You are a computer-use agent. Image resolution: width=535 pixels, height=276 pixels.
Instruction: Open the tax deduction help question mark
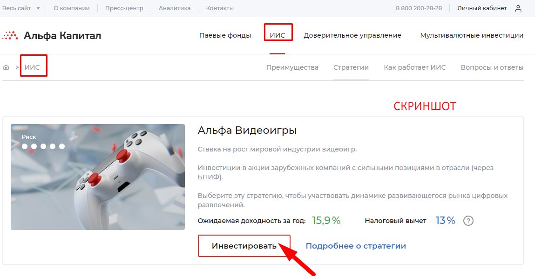468,221
